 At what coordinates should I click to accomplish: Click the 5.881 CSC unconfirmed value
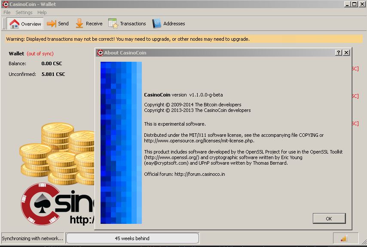tap(53, 74)
